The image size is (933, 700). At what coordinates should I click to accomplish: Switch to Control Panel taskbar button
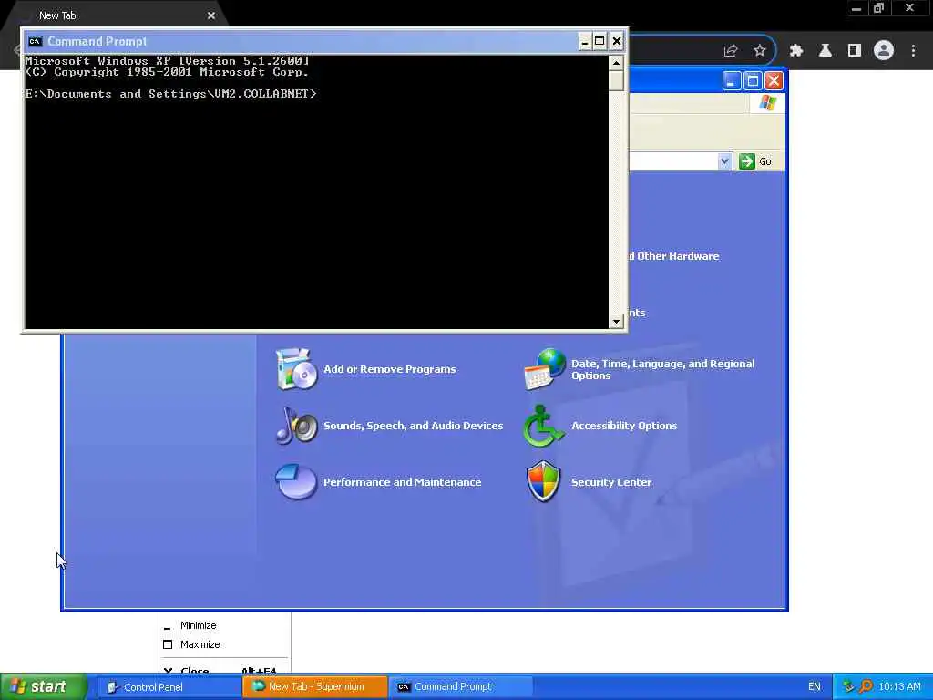tap(169, 687)
